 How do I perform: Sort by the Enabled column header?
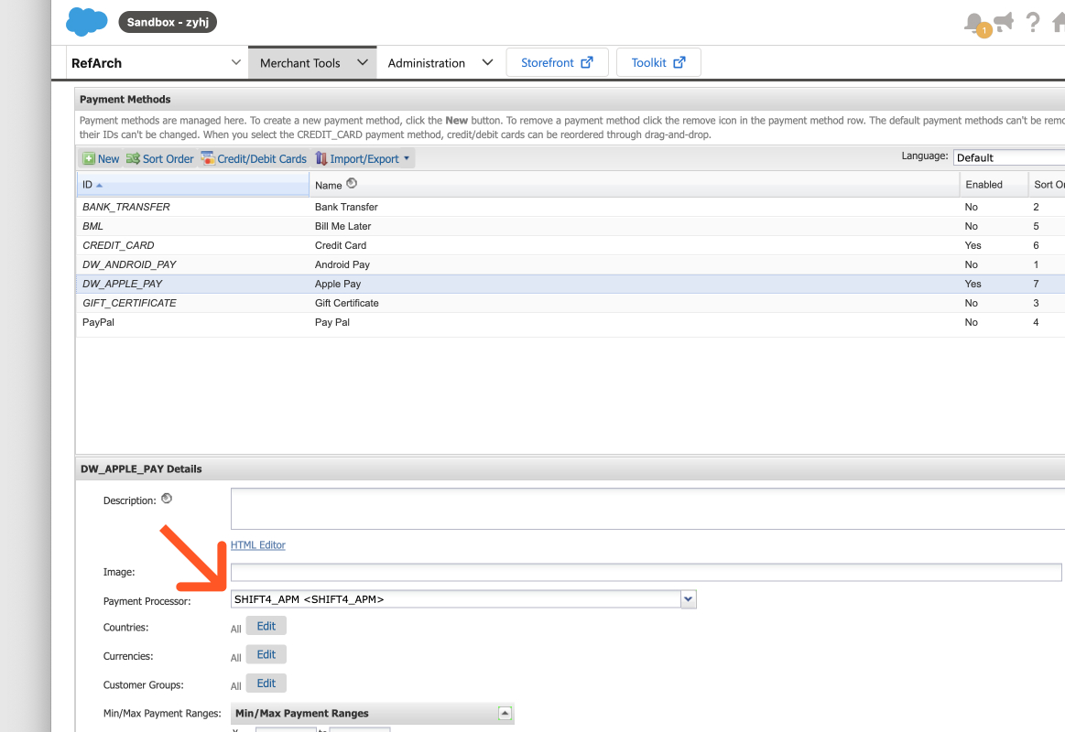[994, 185]
